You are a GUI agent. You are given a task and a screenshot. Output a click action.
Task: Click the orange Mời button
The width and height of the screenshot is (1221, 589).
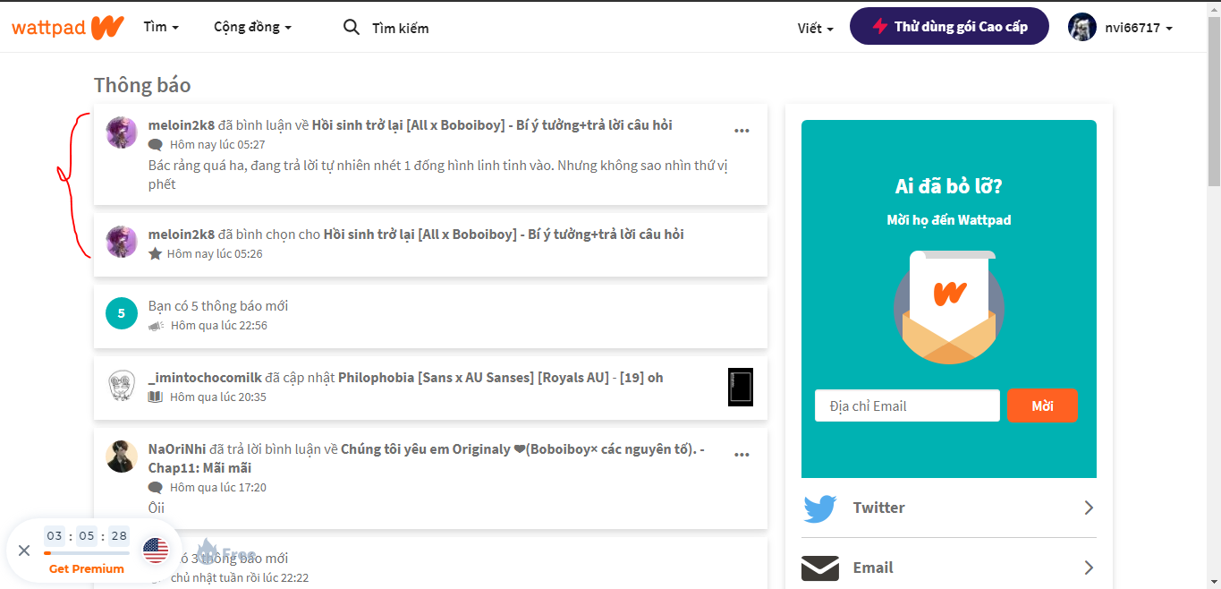click(1042, 405)
